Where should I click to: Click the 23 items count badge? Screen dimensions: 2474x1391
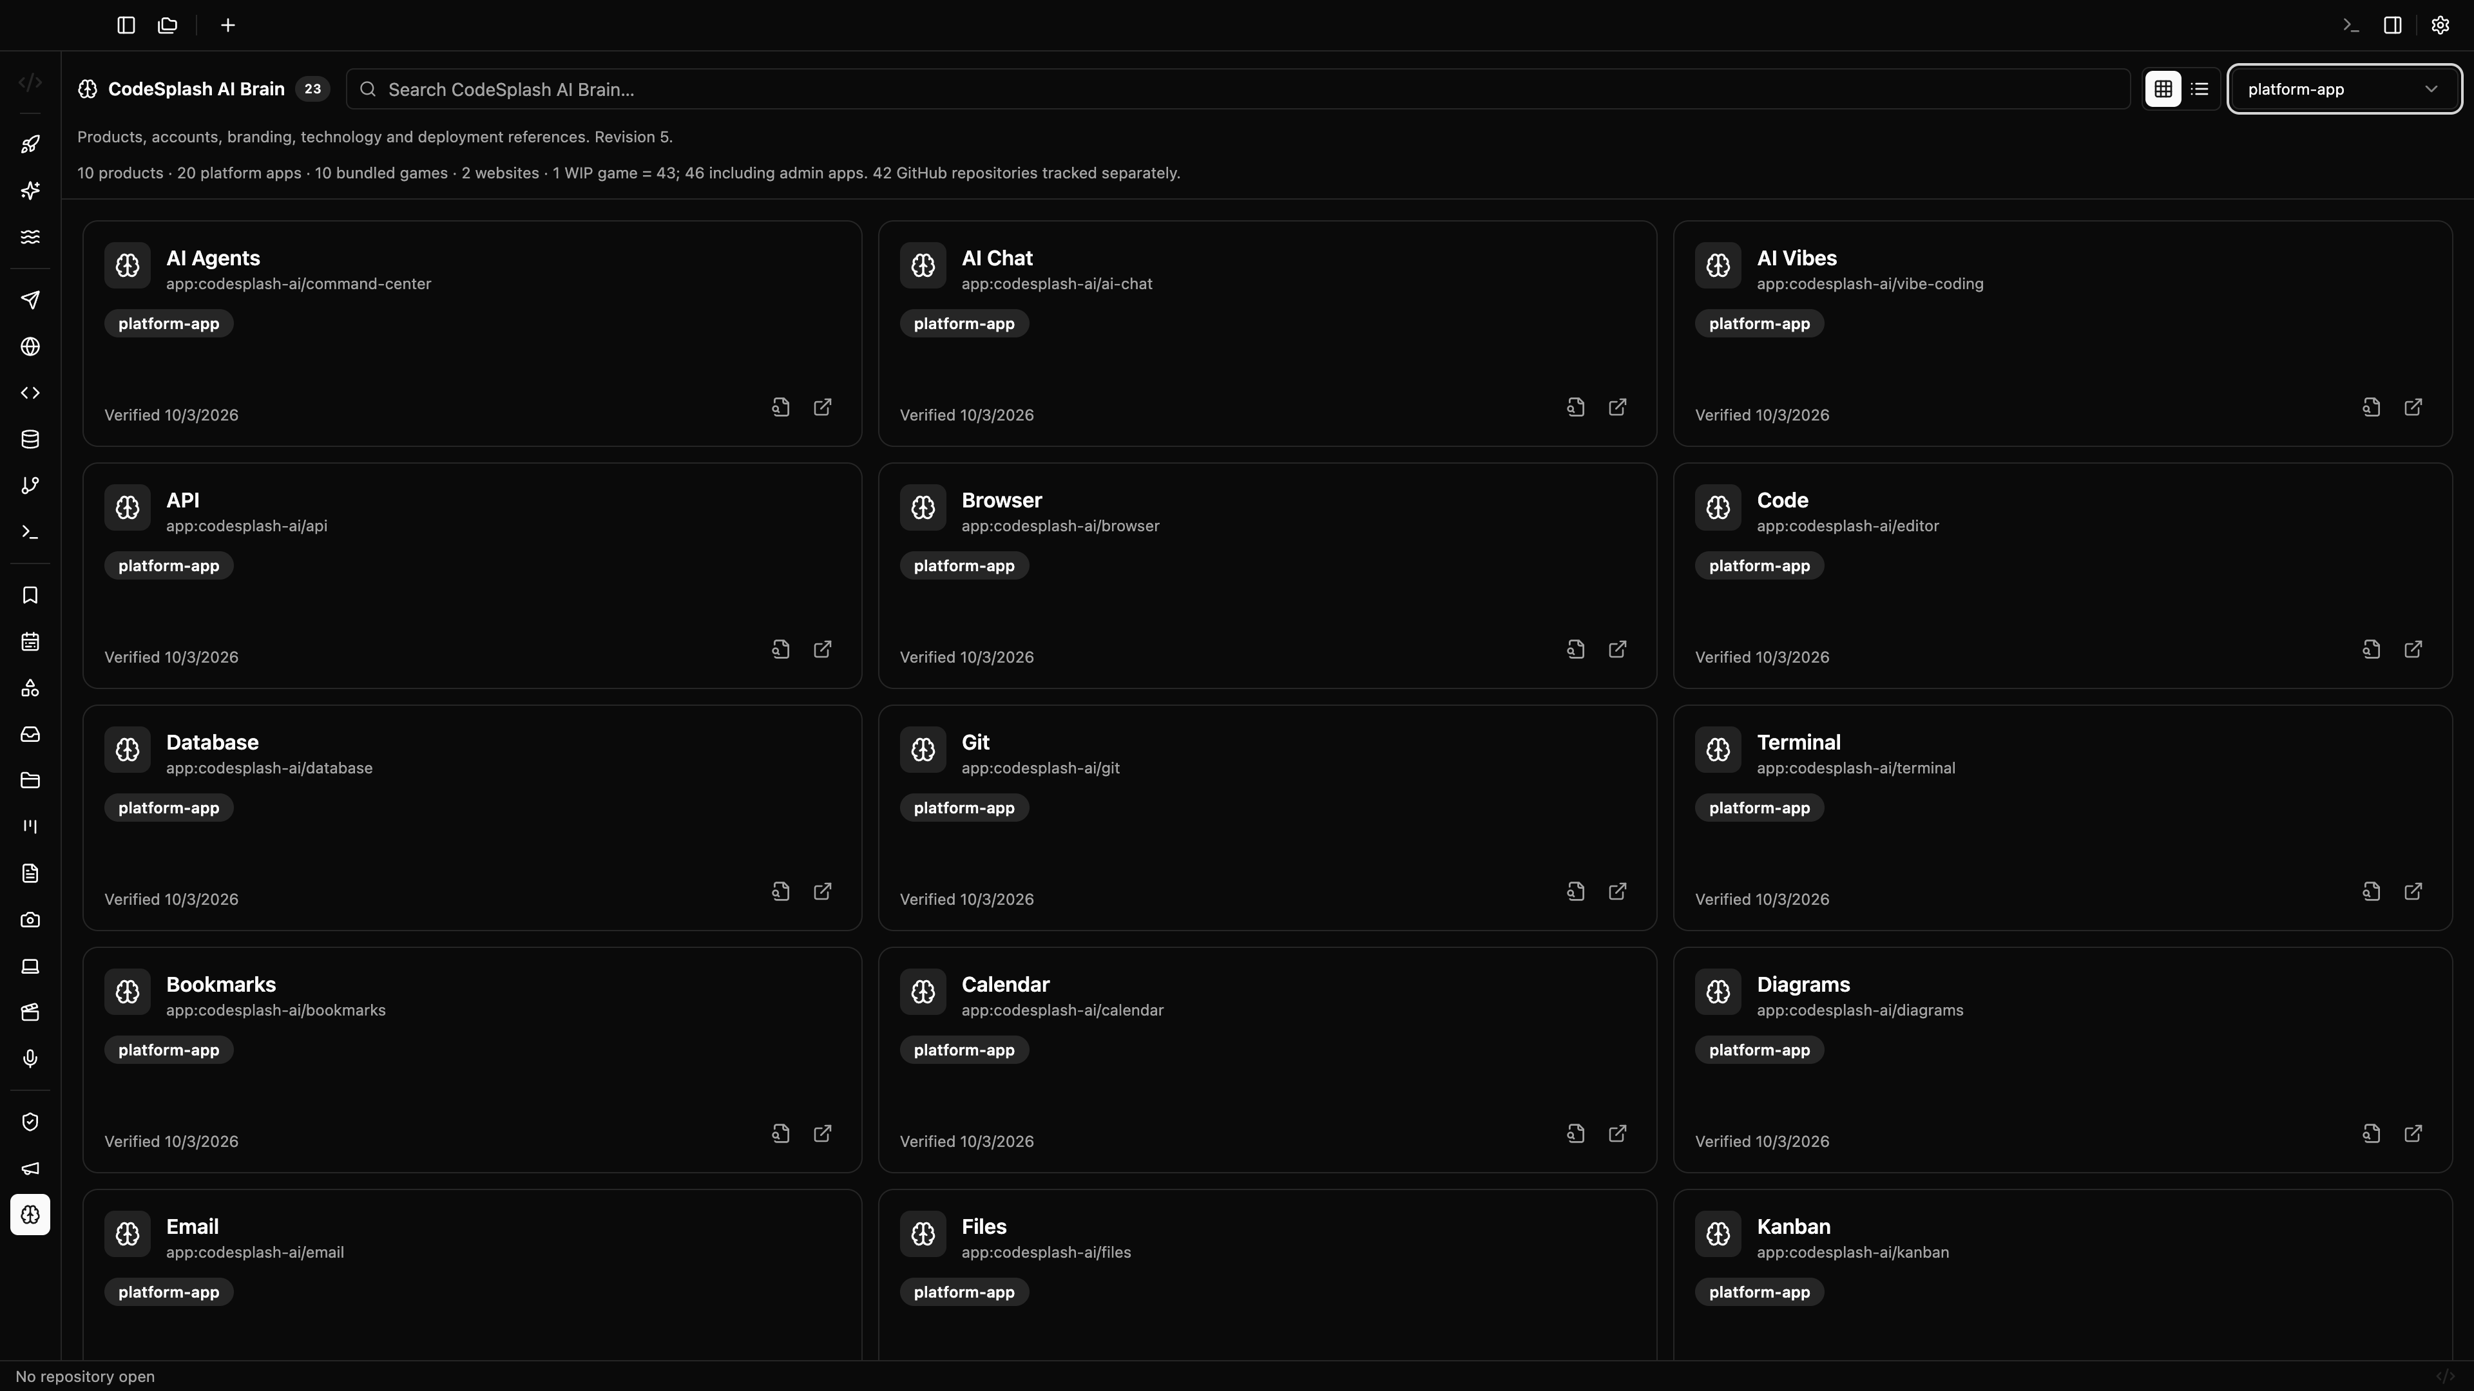312,90
